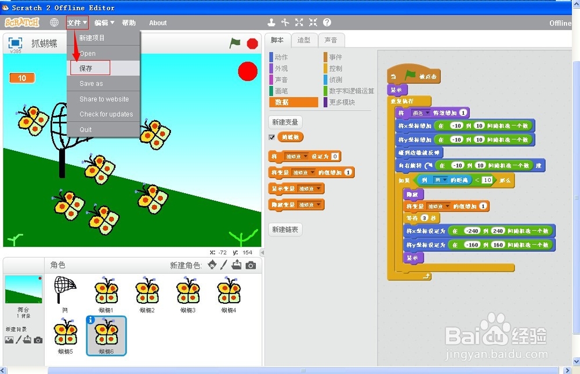This screenshot has width=580, height=374.
Task: Toggle the 捕蝴蝶数 variable stage display checkbox
Action: (x=272, y=137)
